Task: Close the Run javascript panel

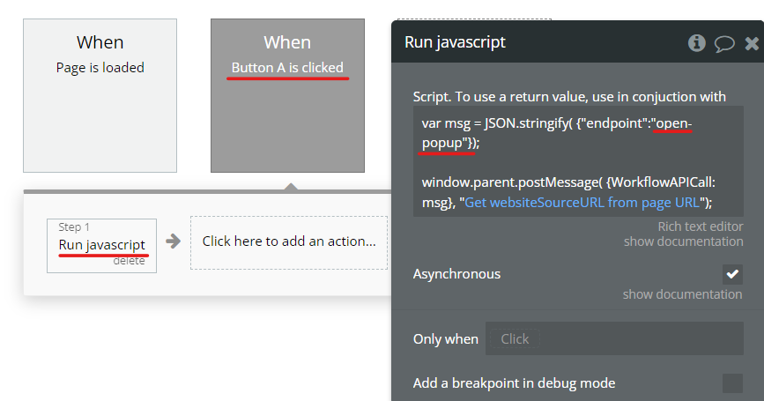Action: pos(751,43)
